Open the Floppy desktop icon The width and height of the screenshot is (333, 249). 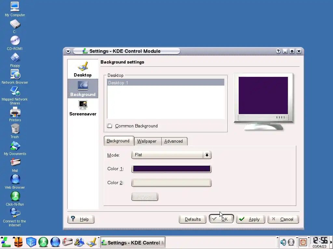(15, 60)
